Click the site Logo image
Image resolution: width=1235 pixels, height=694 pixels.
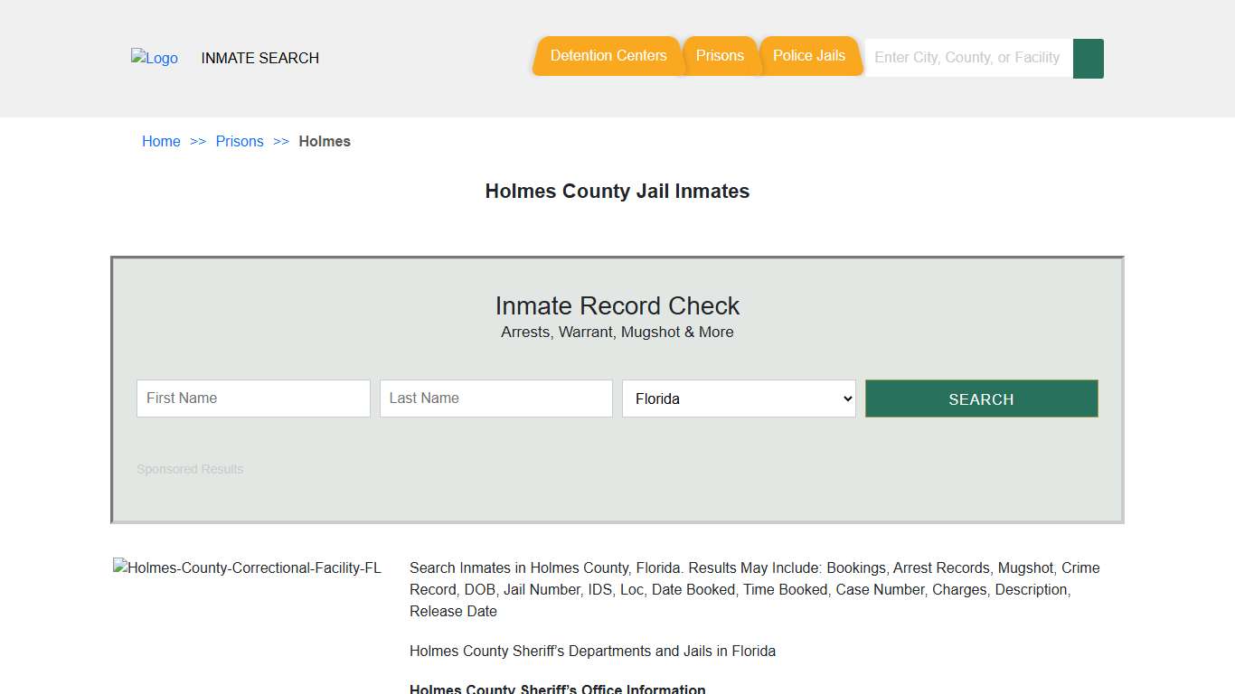click(x=154, y=58)
